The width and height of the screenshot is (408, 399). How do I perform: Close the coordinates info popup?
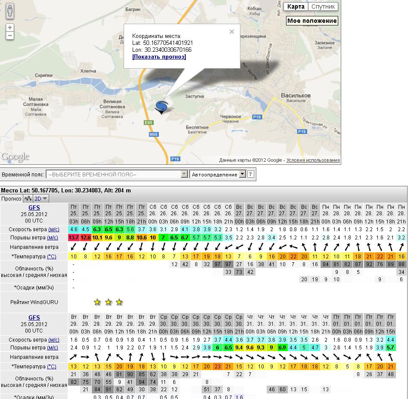(x=232, y=31)
